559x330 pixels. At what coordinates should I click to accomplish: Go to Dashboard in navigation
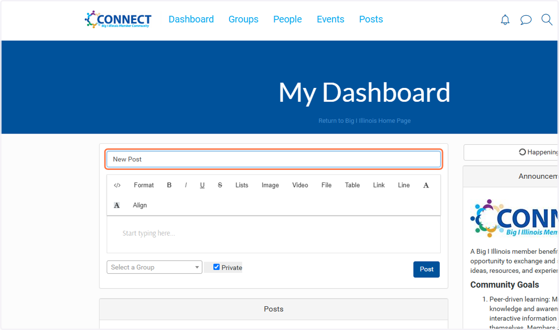click(x=191, y=20)
